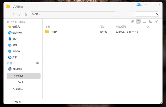Select Robin folder icon in file list
The width and height of the screenshot is (166, 107).
(47, 32)
